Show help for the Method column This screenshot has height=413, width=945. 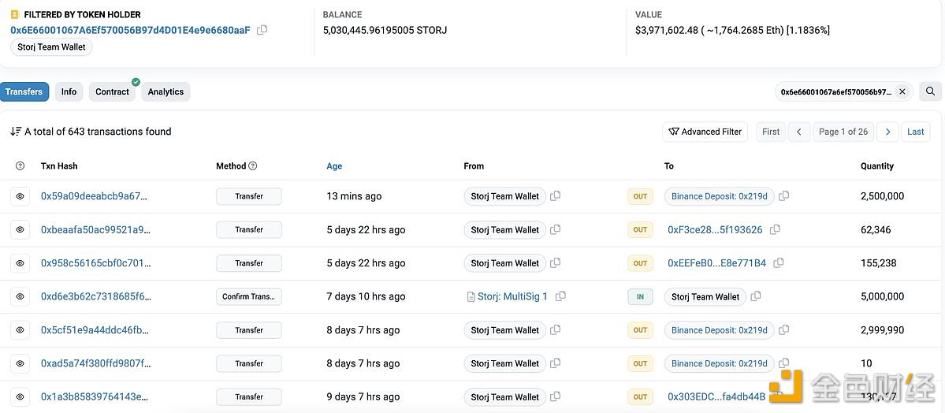[253, 166]
